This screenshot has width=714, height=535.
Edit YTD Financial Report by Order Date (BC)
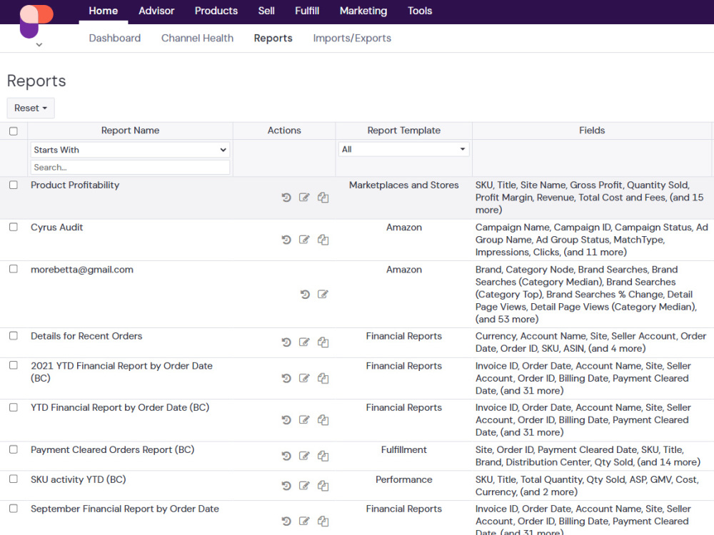point(304,420)
